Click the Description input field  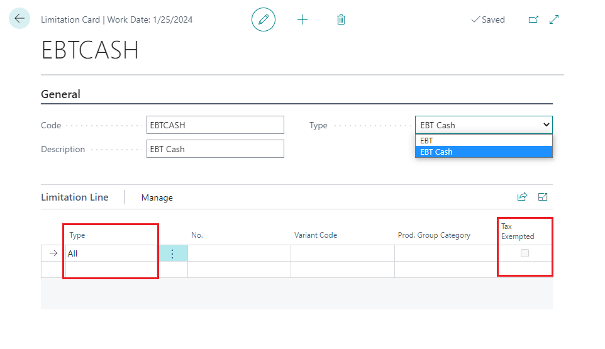(x=214, y=149)
